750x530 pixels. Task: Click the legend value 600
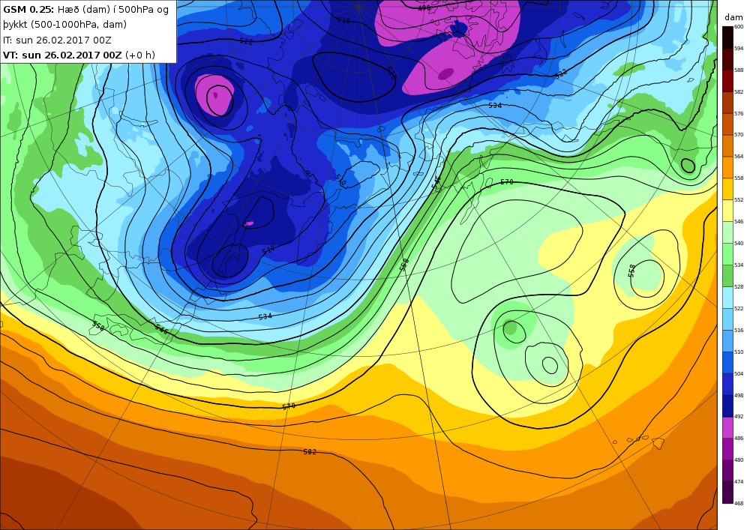[739, 27]
